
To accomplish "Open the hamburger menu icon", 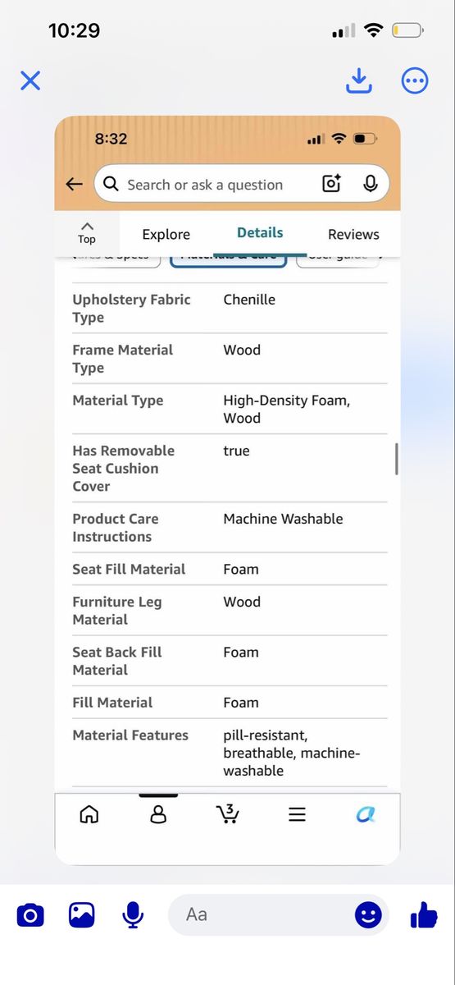I will click(x=298, y=814).
